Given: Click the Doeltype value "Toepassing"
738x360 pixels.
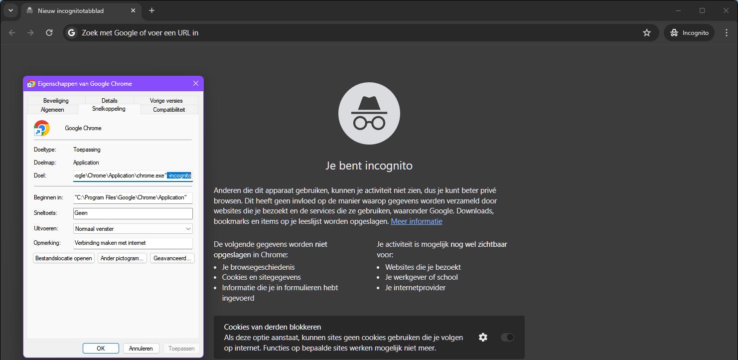Looking at the screenshot, I should (87, 150).
